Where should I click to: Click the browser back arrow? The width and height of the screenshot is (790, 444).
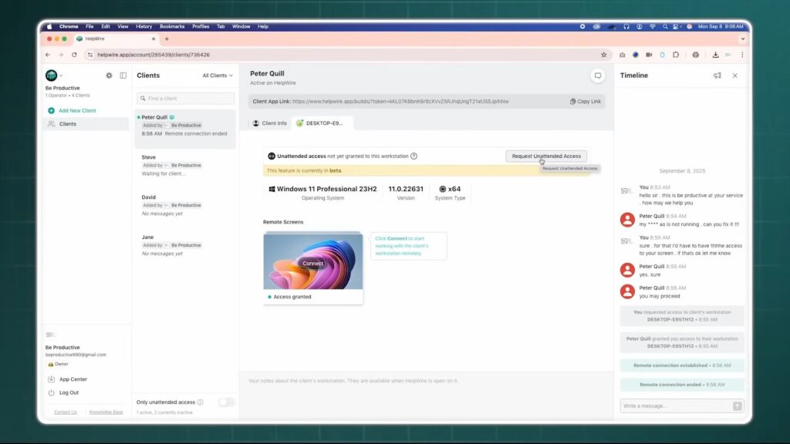pos(48,55)
